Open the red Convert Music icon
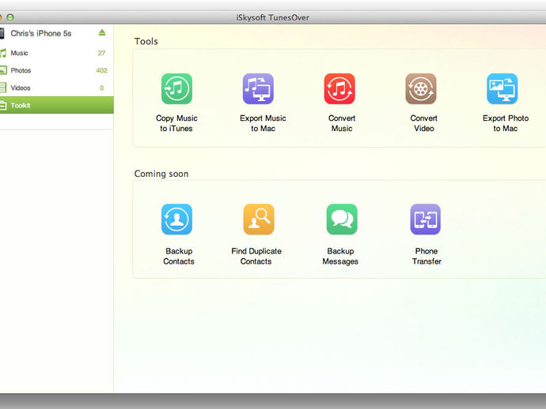The height and width of the screenshot is (409, 546). point(339,88)
